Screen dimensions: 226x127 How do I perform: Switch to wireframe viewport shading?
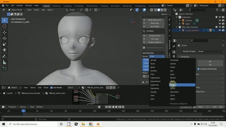pos(155,10)
